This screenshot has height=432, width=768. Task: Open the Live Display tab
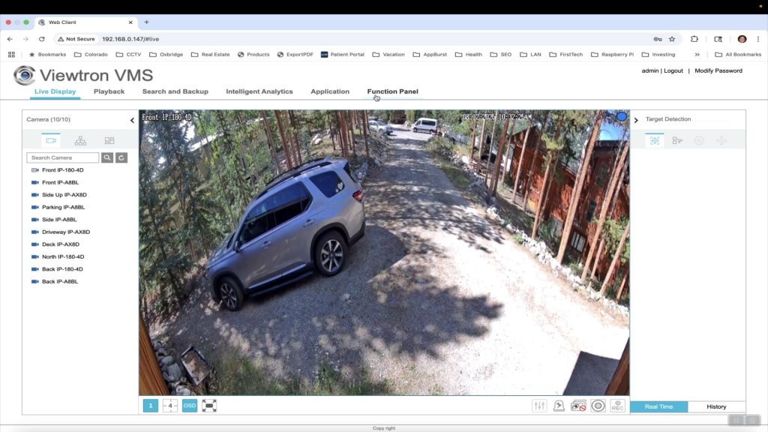[x=55, y=91]
